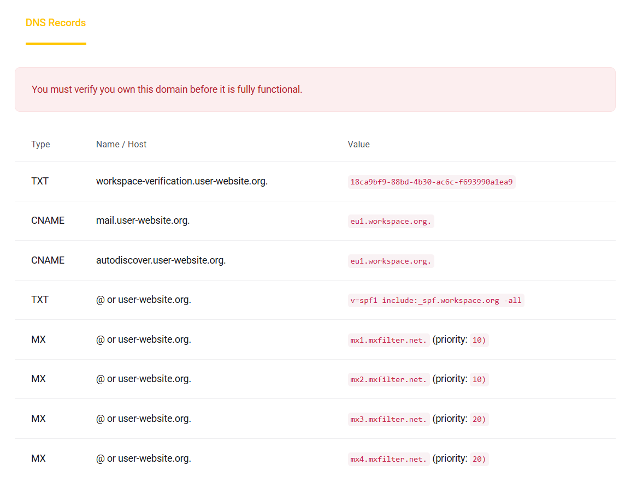Select mx1.mxfilter.net. value
This screenshot has height=489, width=631.
coord(388,340)
